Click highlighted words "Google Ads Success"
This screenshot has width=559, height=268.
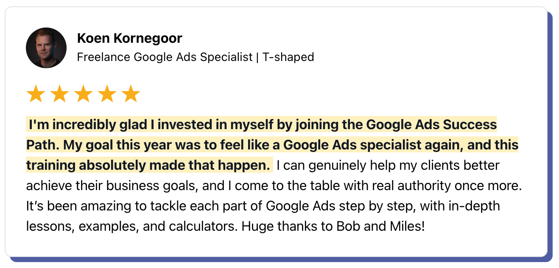coord(431,125)
